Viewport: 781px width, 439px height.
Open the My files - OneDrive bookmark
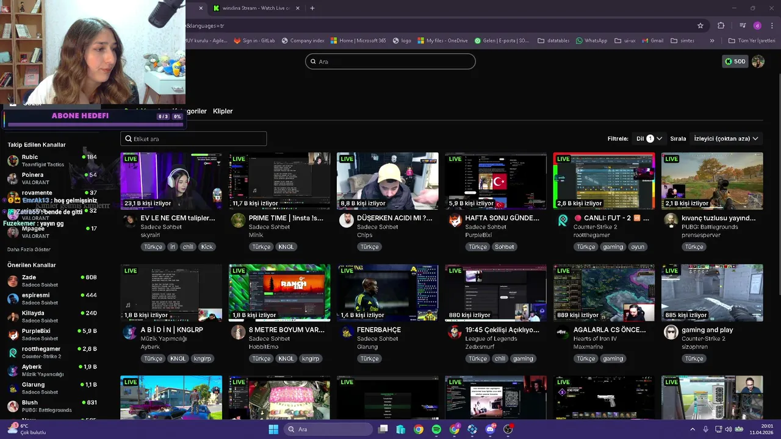[443, 41]
